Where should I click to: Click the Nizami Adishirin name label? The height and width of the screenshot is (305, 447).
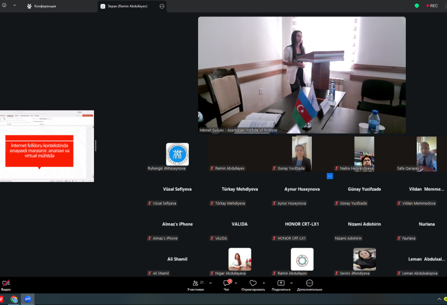(x=348, y=238)
